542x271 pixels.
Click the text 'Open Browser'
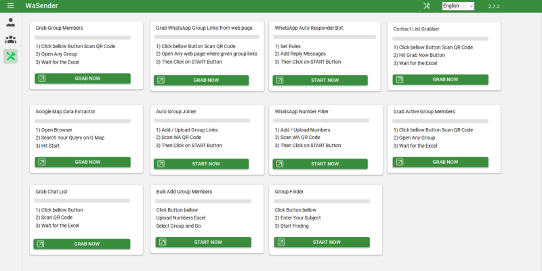click(x=57, y=130)
